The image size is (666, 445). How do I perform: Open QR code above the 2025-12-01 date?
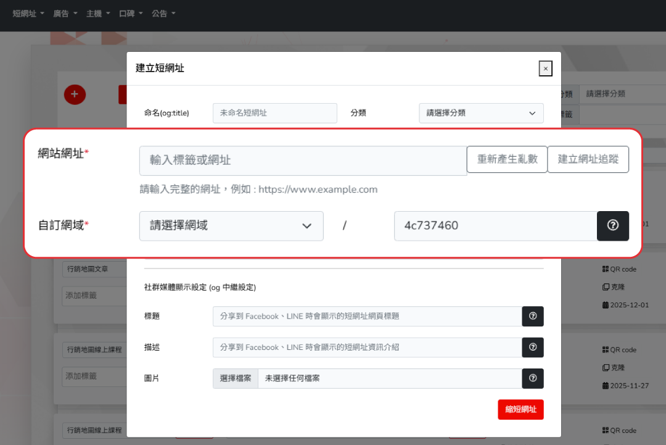619,269
